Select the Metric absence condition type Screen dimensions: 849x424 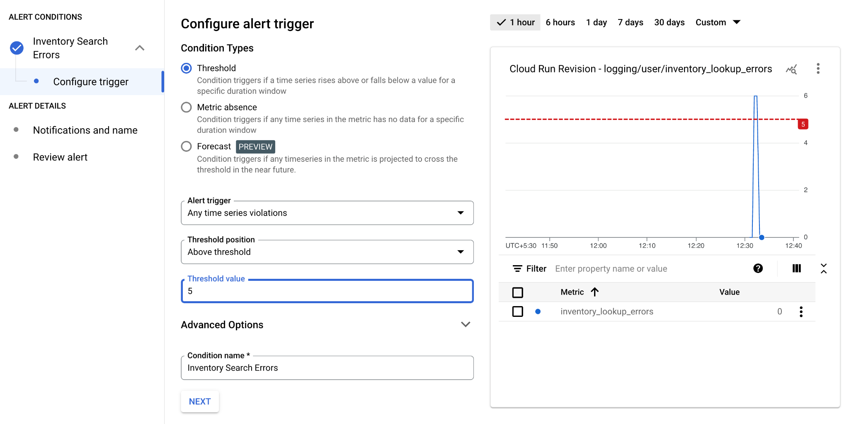pos(187,108)
